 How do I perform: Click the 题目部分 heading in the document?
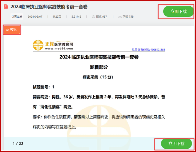coord(99,67)
